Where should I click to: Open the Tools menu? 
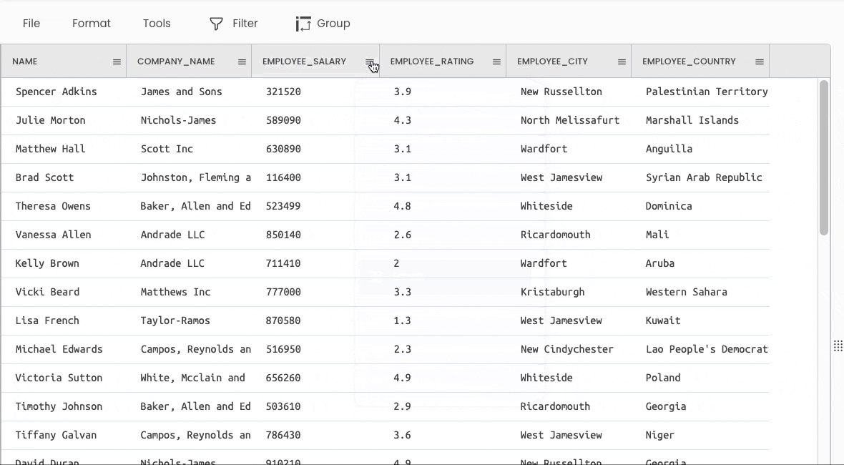[157, 24]
